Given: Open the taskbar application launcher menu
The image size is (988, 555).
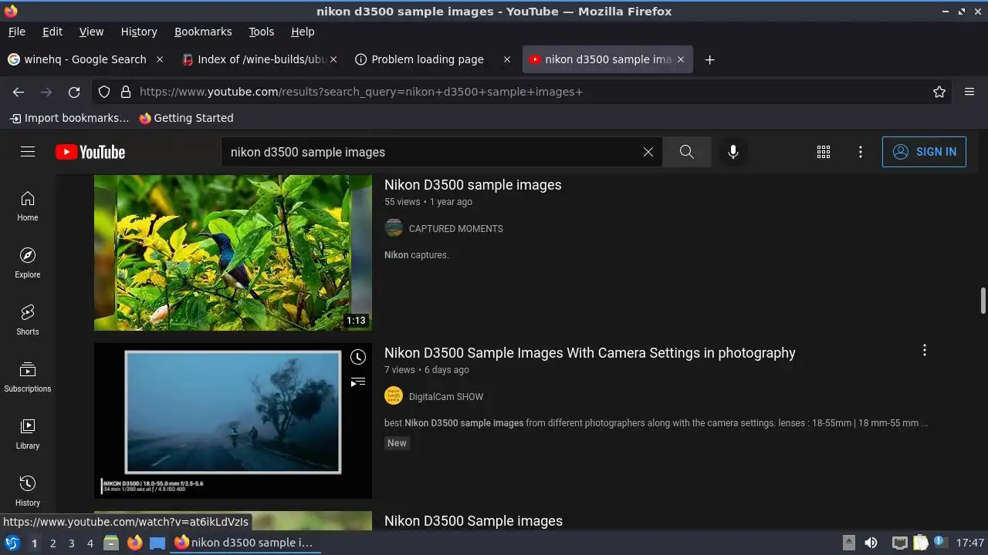Looking at the screenshot, I should point(12,543).
